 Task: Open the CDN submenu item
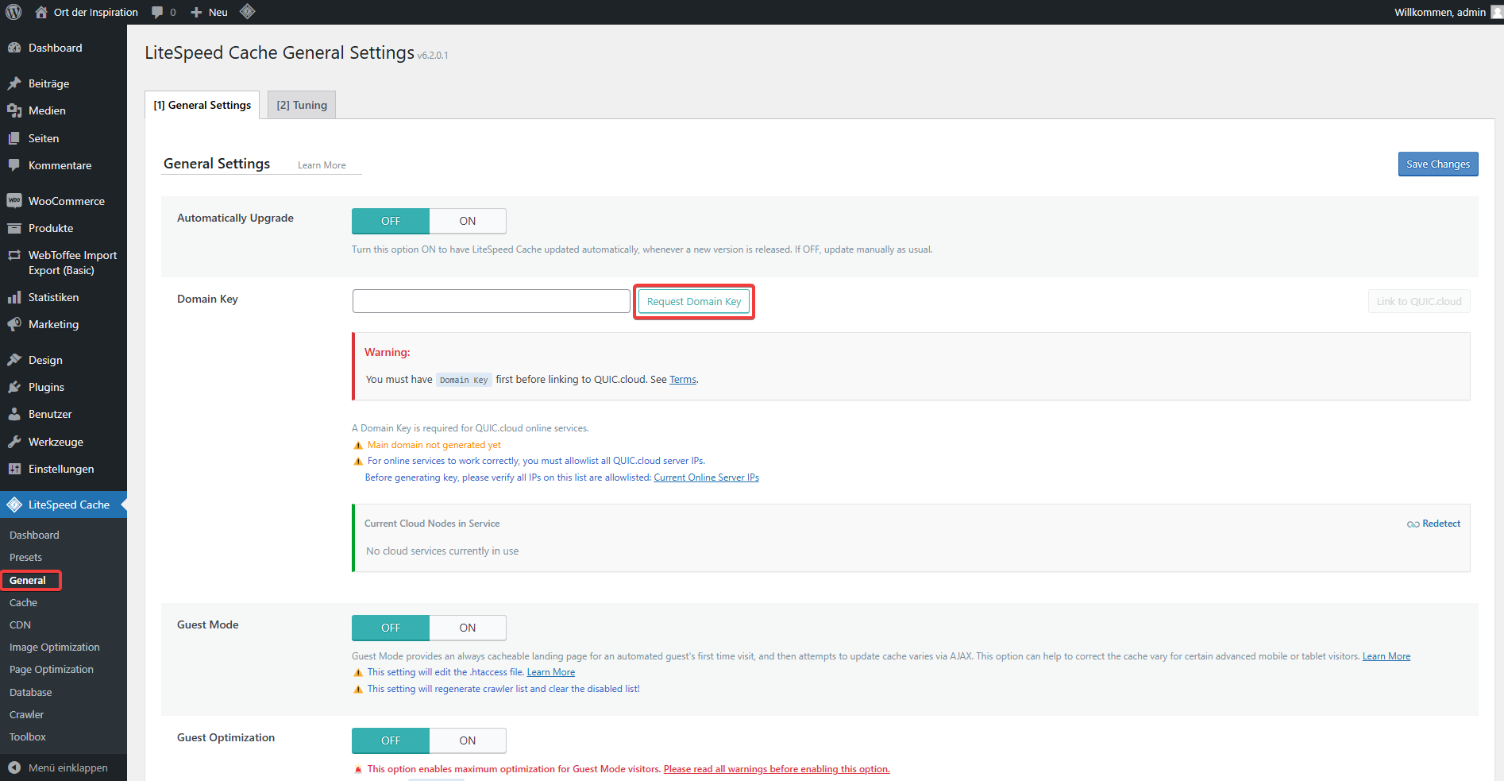point(20,624)
